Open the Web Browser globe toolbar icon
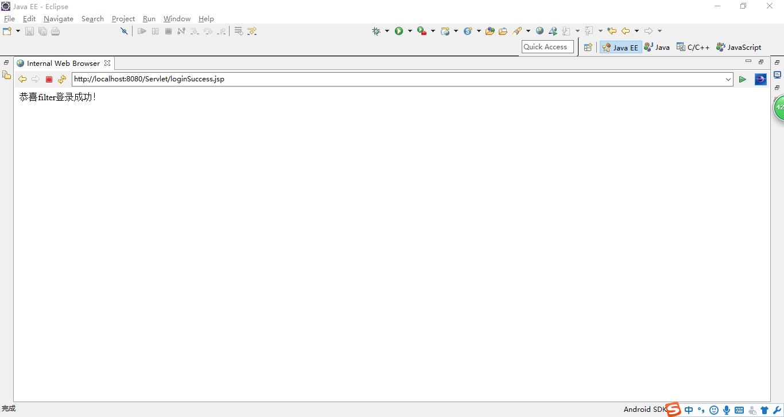This screenshot has width=784, height=417. pyautogui.click(x=540, y=31)
